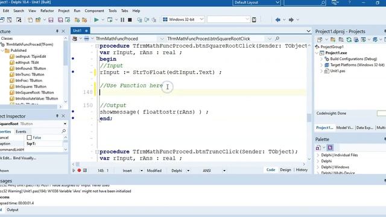Image resolution: width=386 pixels, height=217 pixels.
Task: Click the blue Back navigation arrow
Action: pyautogui.click(x=278, y=20)
